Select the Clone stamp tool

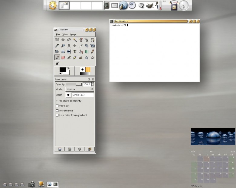pyautogui.click(x=81, y=58)
